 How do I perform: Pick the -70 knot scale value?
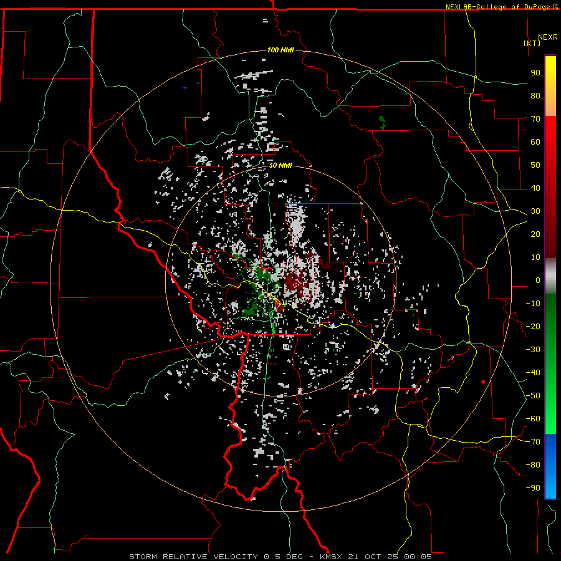coord(533,442)
